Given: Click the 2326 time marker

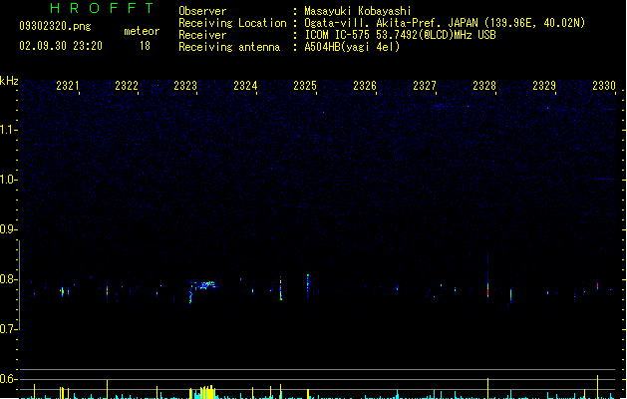Looking at the screenshot, I should (365, 86).
